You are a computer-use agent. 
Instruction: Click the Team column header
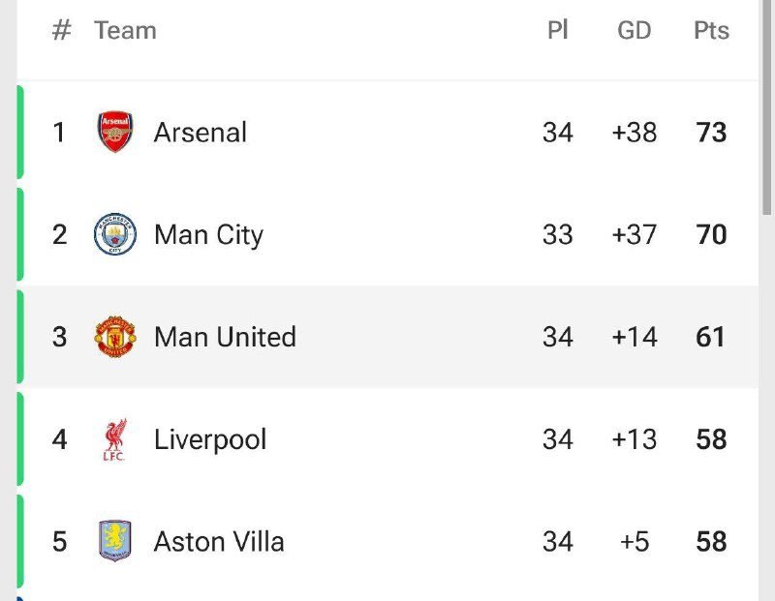tap(125, 31)
